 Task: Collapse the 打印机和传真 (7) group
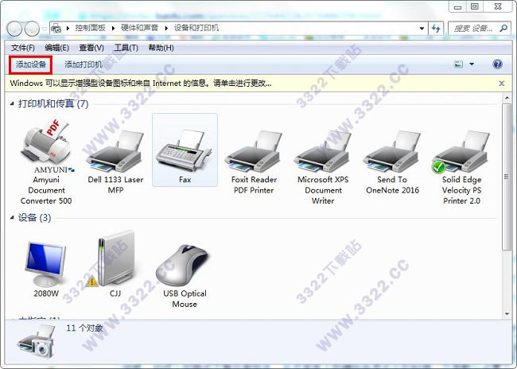pyautogui.click(x=12, y=104)
